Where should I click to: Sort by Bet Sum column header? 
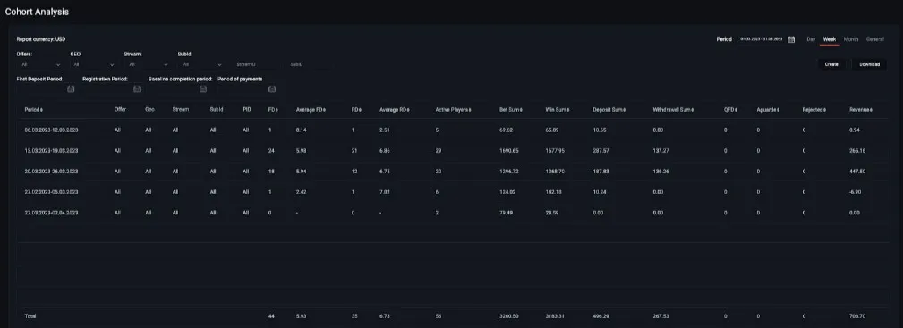point(512,109)
